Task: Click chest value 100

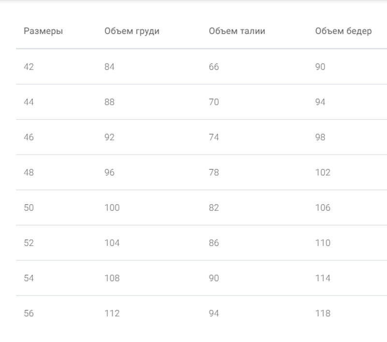Action: pos(112,208)
